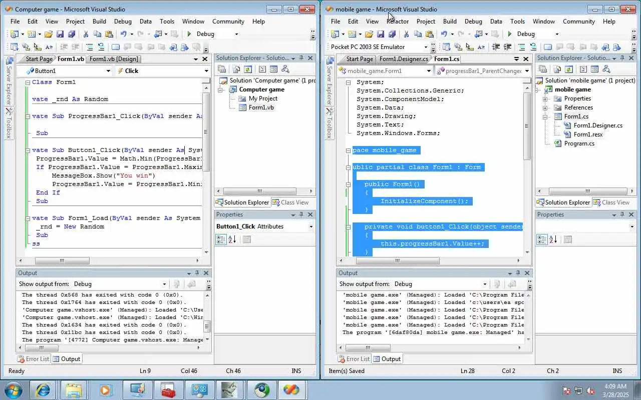Viewport: 641px width, 400px height.
Task: Switch to Error List tab in Computer game window
Action: [33, 359]
